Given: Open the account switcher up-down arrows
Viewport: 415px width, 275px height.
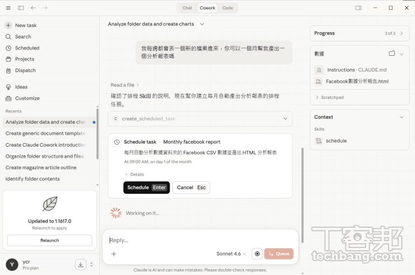Looking at the screenshot, I should [92, 265].
